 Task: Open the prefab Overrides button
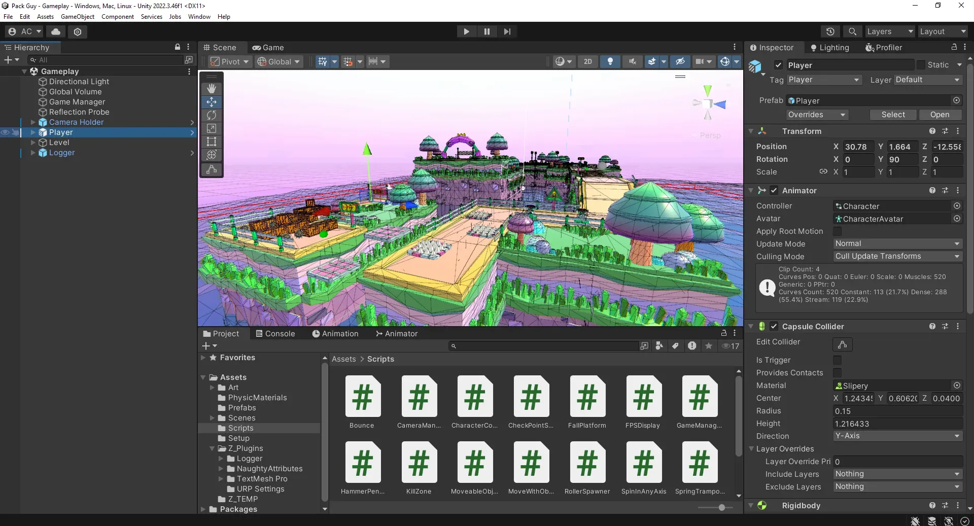point(817,115)
